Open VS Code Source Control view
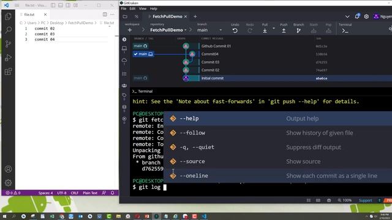392x220 pixels. [8, 44]
